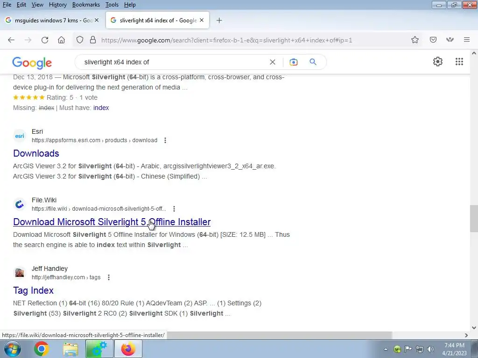Submit search with the magnifier icon

click(313, 62)
